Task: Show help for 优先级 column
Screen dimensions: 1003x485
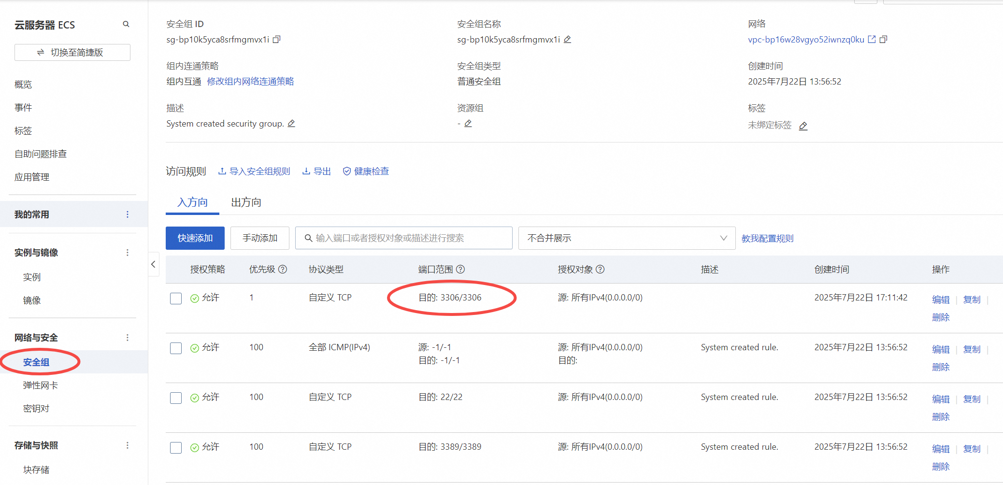Action: click(283, 270)
